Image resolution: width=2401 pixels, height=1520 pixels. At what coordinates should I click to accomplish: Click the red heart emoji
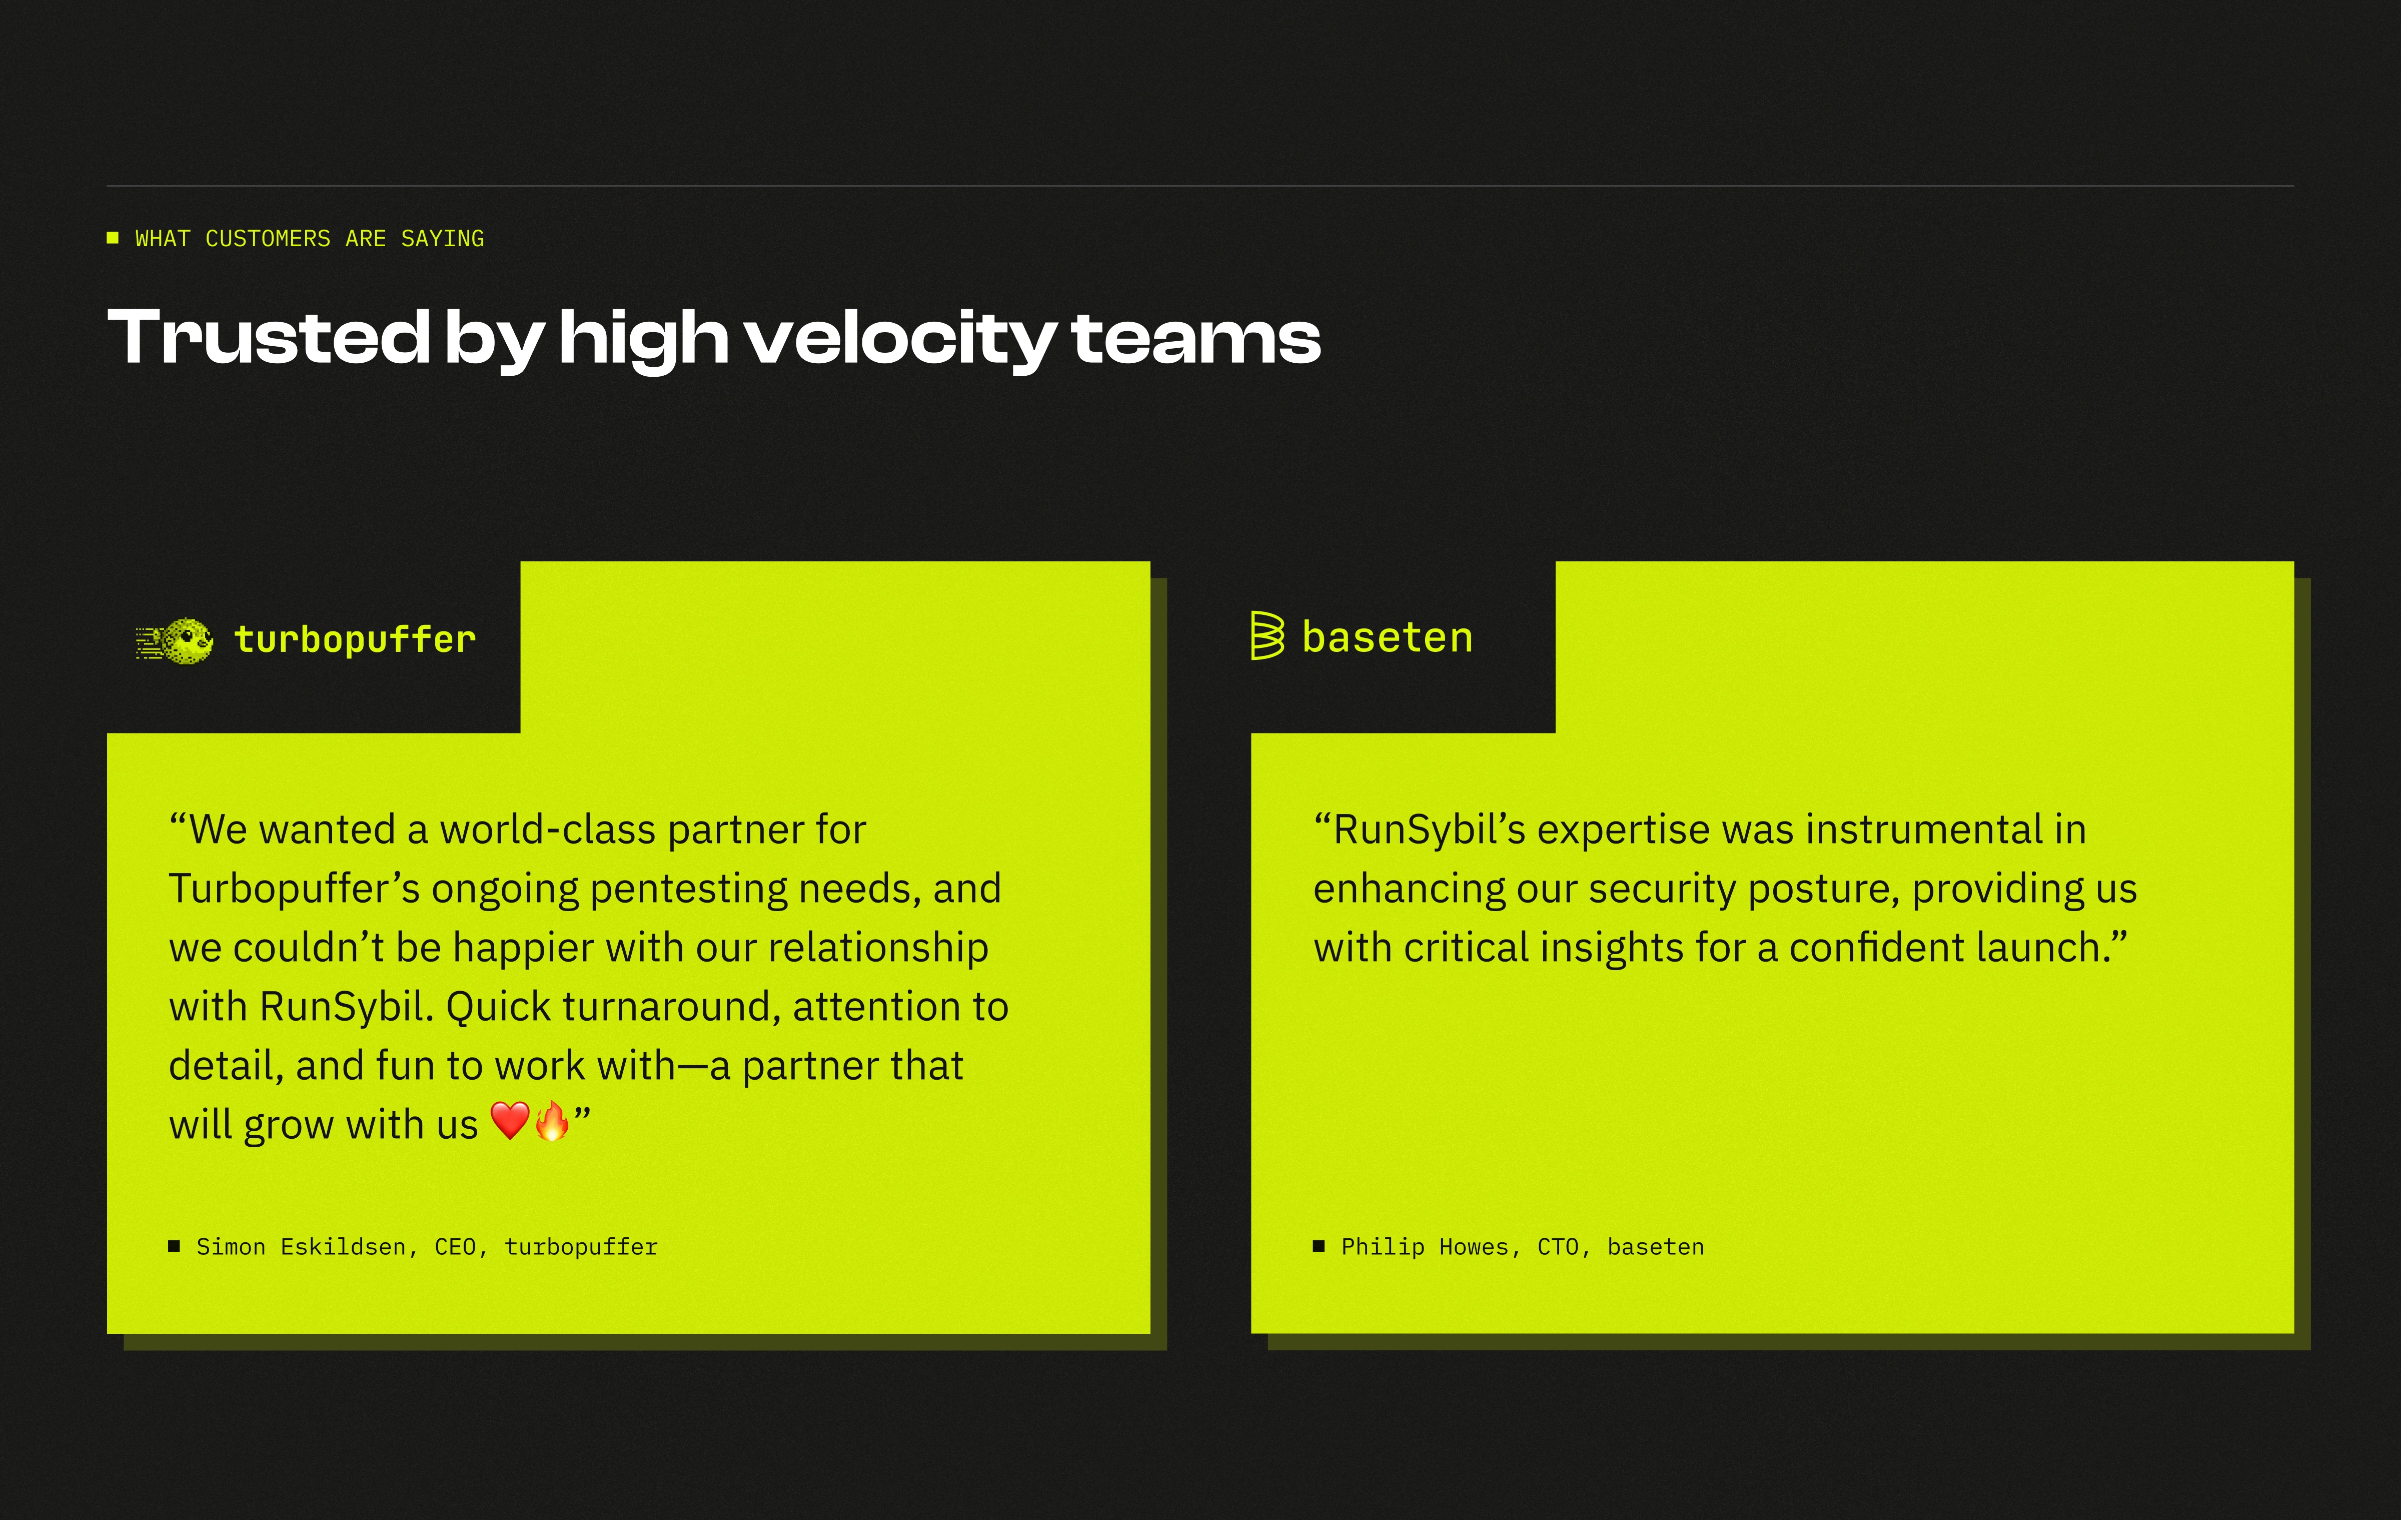click(510, 1121)
